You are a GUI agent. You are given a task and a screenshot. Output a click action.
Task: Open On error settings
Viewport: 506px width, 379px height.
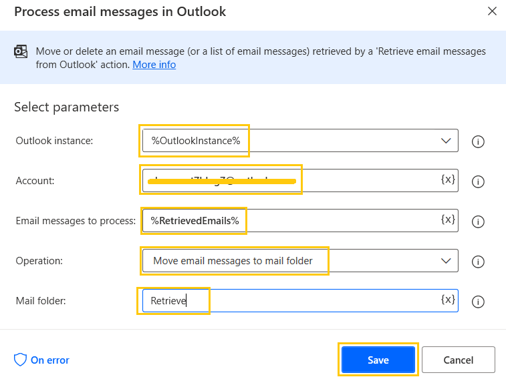pyautogui.click(x=41, y=360)
